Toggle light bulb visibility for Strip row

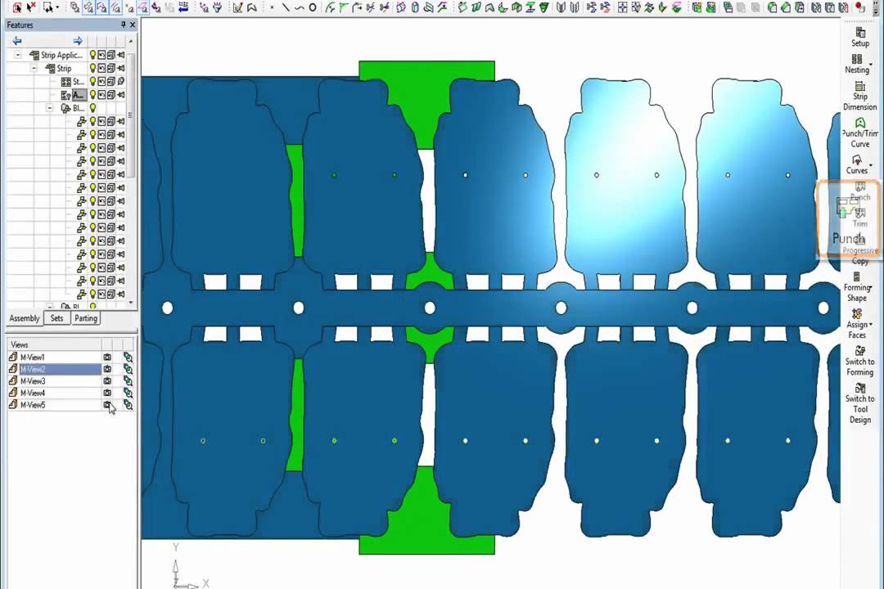(92, 68)
